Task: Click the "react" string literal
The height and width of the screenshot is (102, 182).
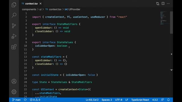Action: pyautogui.click(x=122, y=17)
